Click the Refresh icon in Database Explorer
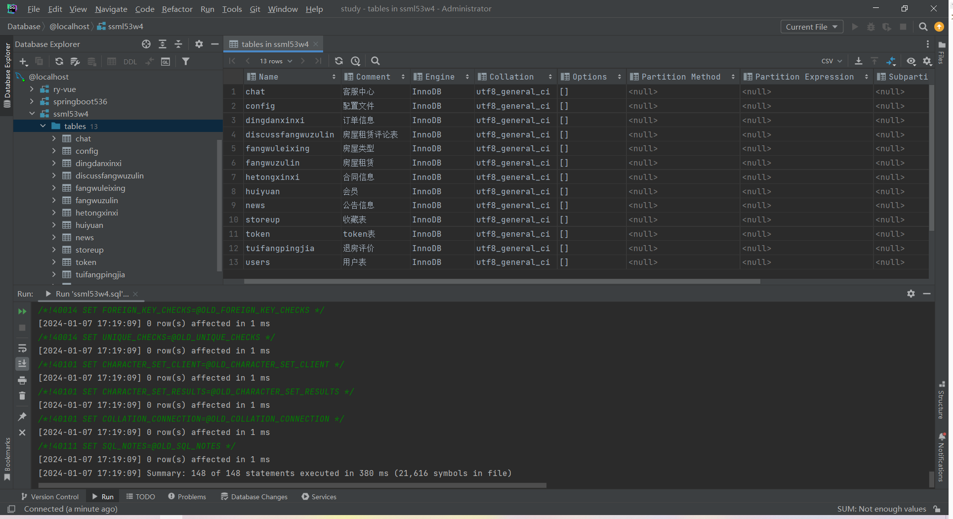 tap(59, 61)
